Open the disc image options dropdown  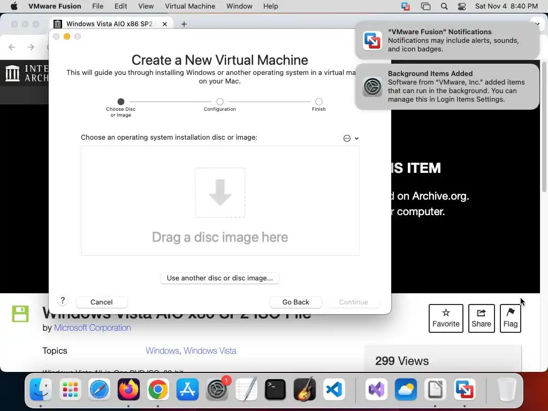[x=351, y=139]
